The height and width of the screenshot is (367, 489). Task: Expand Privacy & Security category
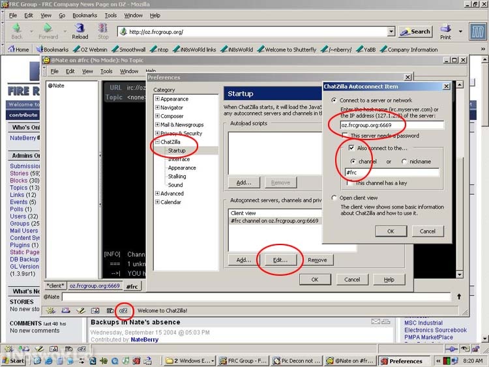[x=157, y=133]
